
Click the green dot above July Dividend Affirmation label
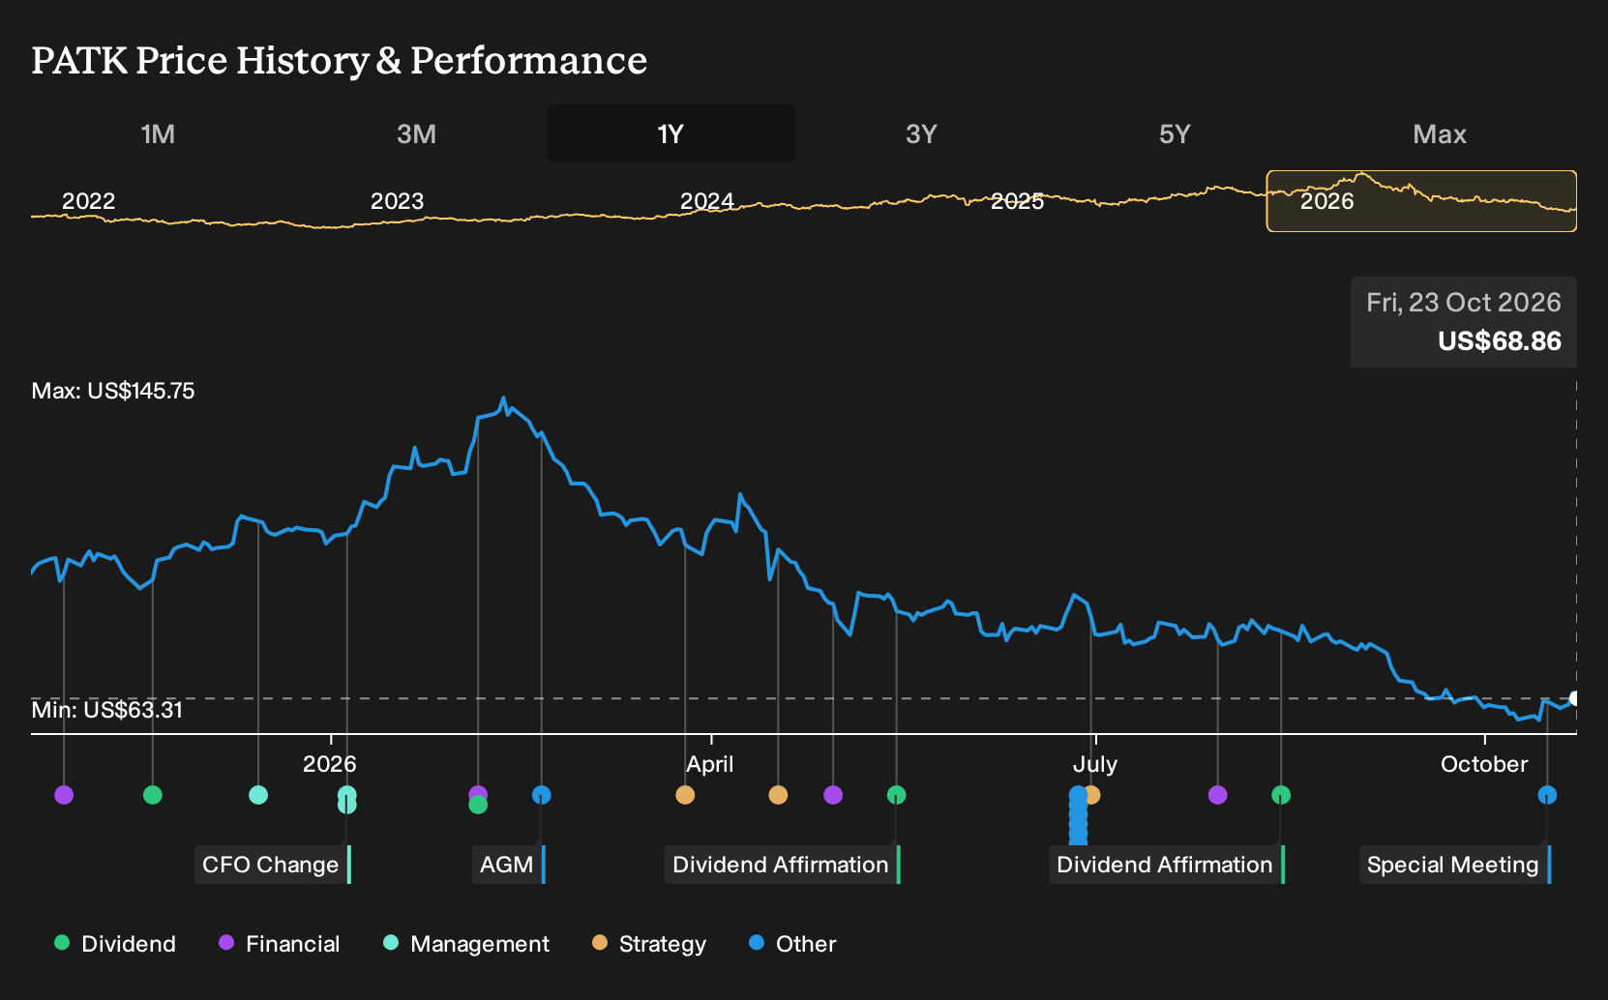1281,795
